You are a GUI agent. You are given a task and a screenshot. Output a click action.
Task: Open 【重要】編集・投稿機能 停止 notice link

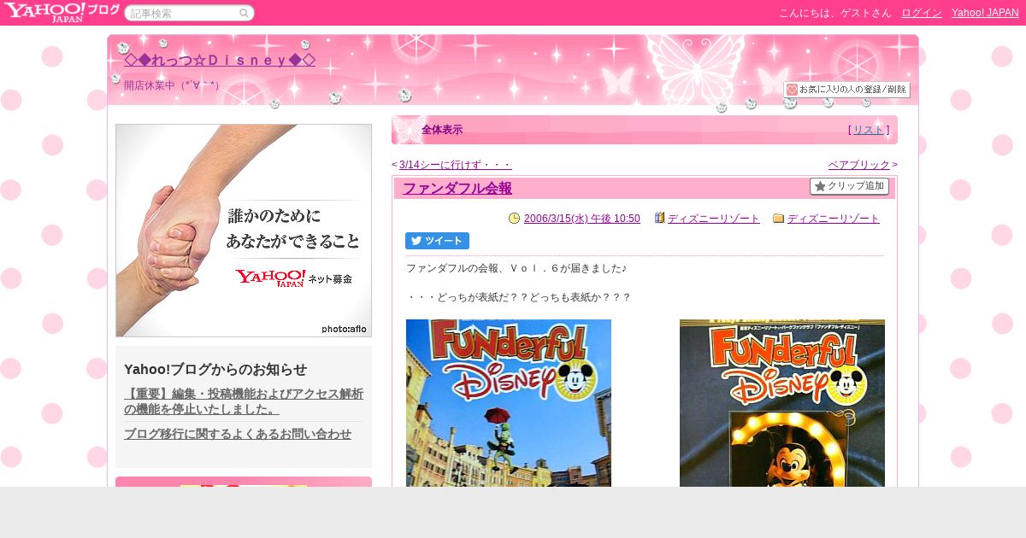pyautogui.click(x=244, y=401)
